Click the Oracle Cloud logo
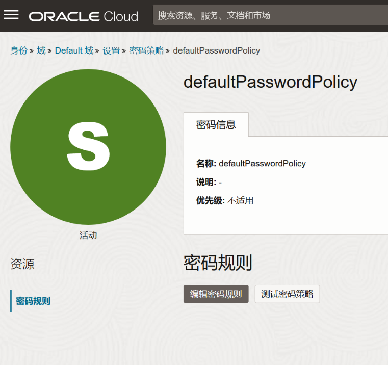Viewport: 388px width, 365px height. [x=84, y=16]
